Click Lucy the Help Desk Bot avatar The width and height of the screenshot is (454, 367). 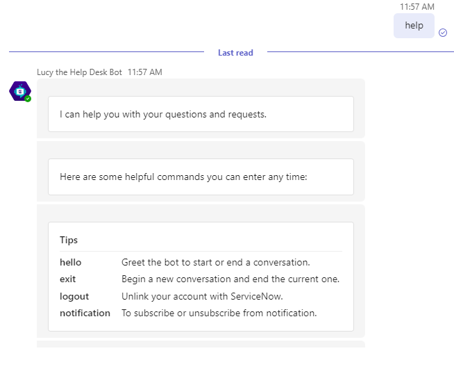[x=19, y=90]
